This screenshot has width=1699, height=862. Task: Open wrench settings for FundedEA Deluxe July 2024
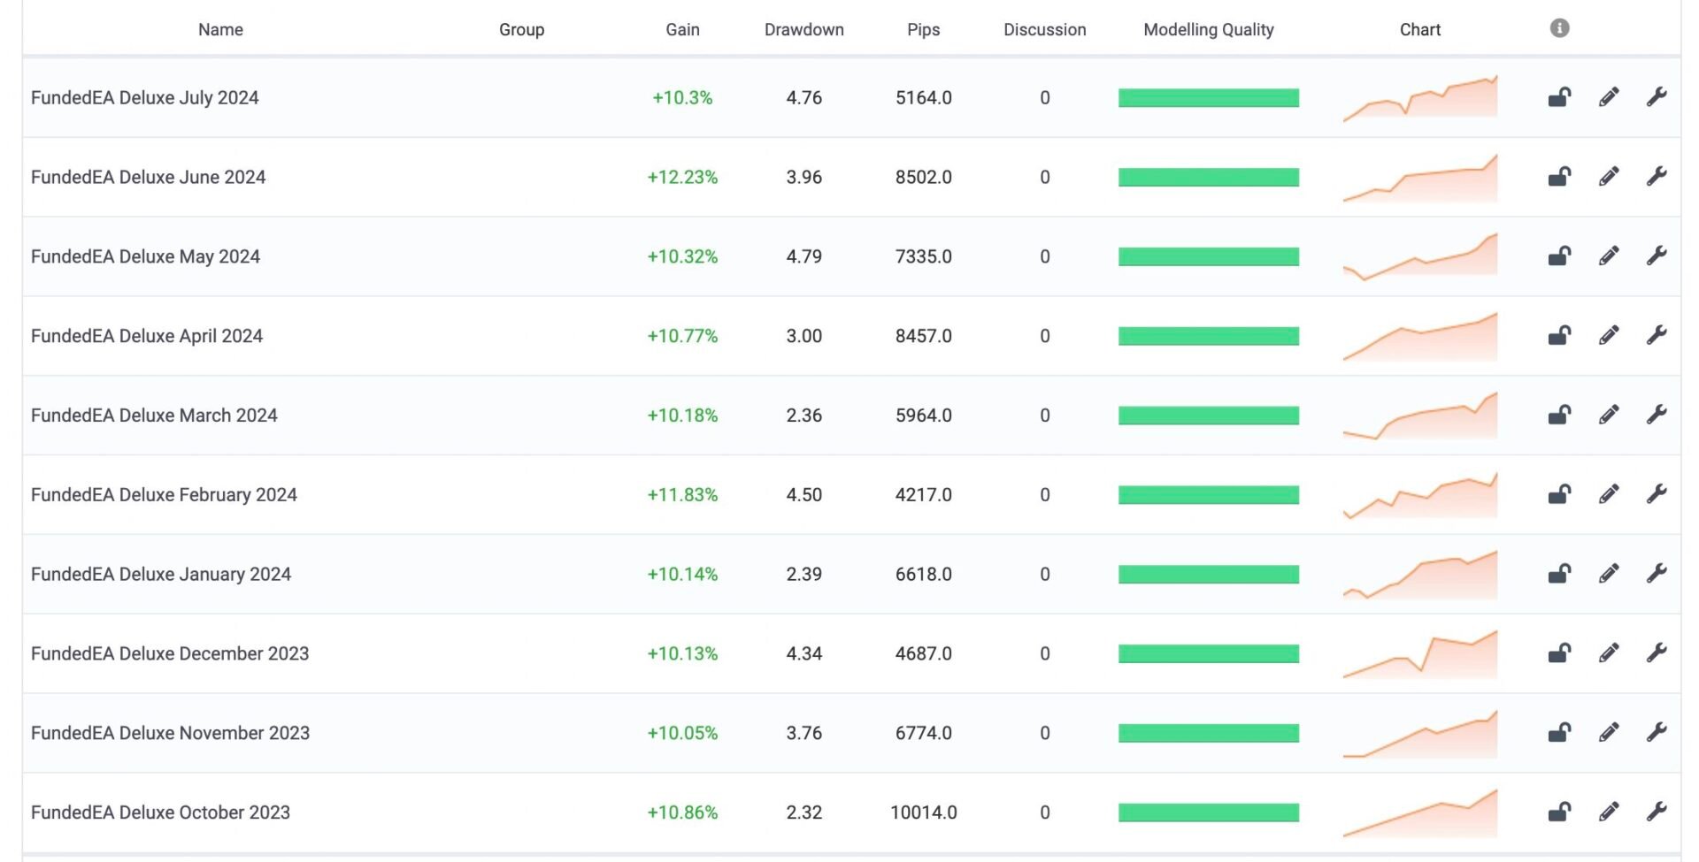coord(1657,97)
